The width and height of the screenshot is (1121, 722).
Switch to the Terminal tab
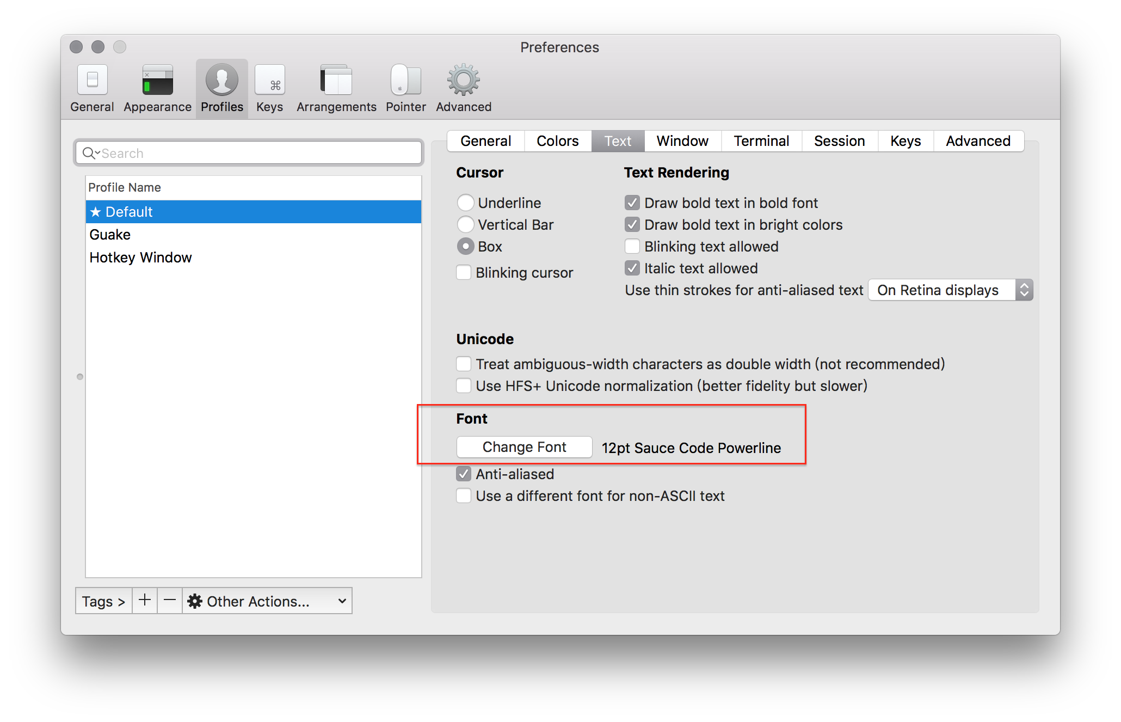pyautogui.click(x=761, y=141)
